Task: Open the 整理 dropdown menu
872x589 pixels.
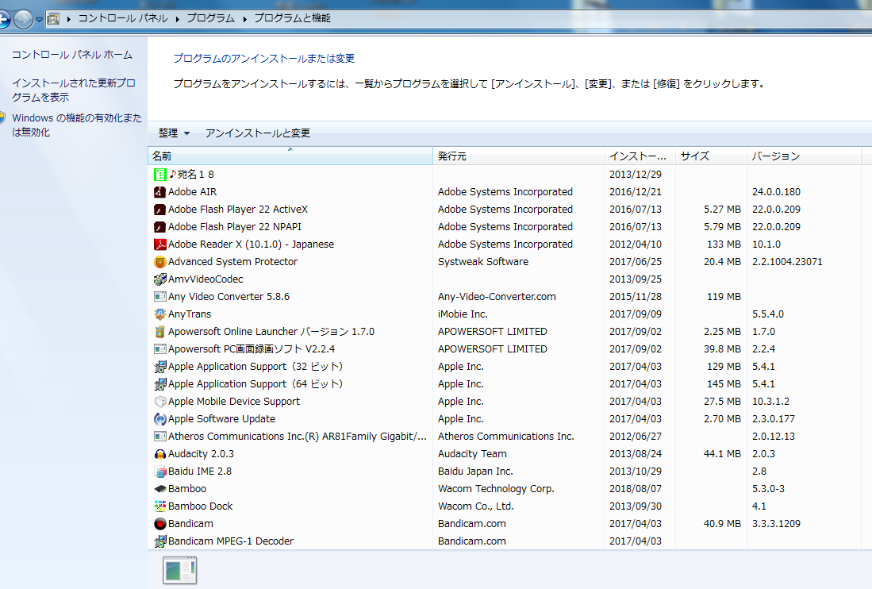Action: 174,133
